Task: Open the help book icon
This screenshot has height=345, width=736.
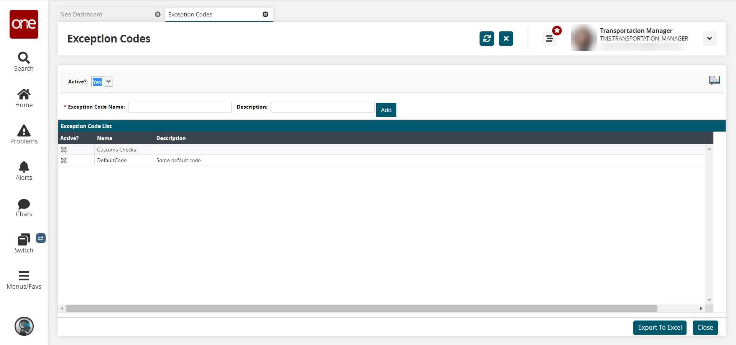Action: click(715, 80)
